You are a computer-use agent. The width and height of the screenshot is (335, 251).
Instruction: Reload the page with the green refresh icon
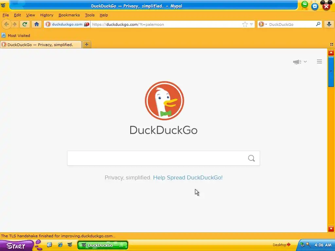[25, 24]
